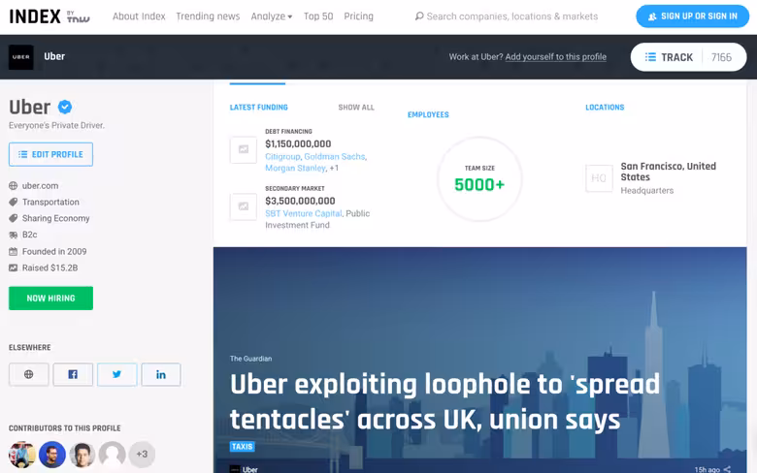This screenshot has height=473, width=757.
Task: Click the Uber source label under article
Action: (249, 469)
